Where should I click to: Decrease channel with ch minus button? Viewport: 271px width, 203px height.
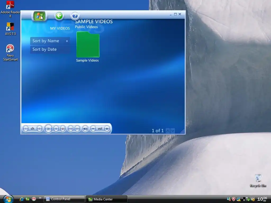point(26,129)
